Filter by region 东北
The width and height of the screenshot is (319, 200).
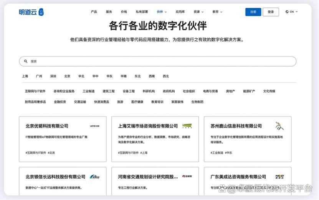(138, 76)
